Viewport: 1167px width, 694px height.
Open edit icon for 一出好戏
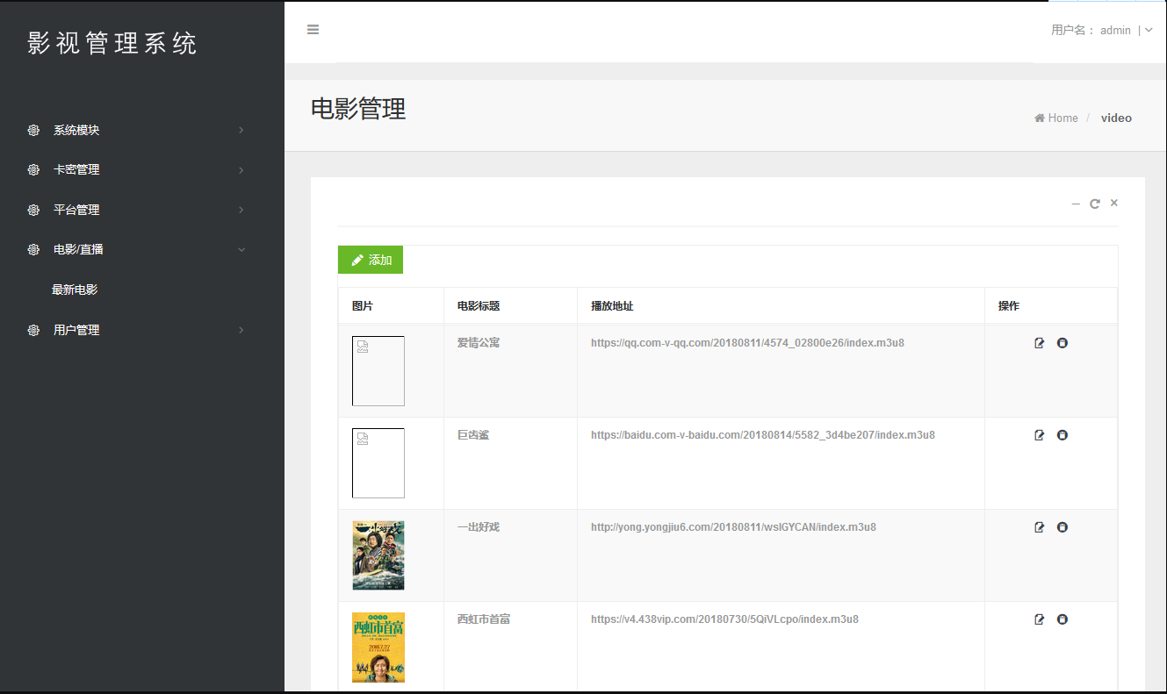coord(1040,527)
